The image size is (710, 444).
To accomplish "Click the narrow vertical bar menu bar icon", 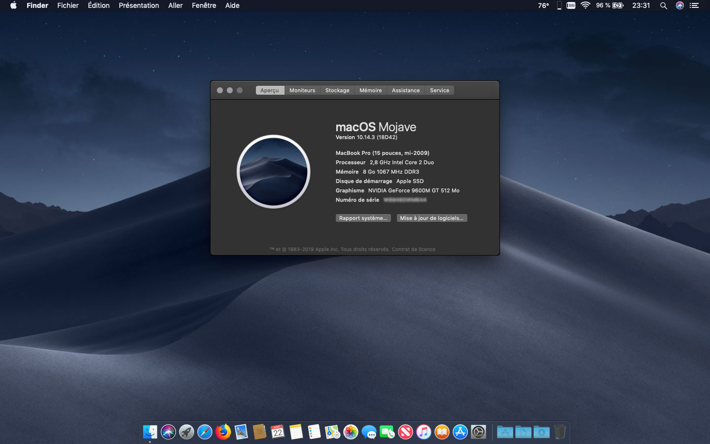I will click(559, 5).
